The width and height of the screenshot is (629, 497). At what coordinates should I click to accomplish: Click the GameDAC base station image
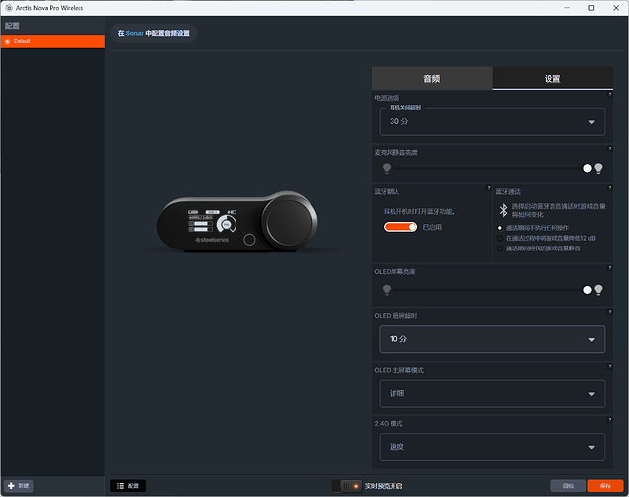click(237, 222)
